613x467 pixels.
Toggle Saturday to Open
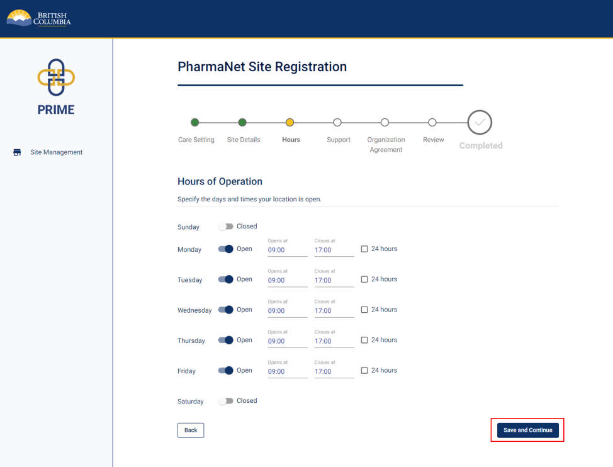225,401
